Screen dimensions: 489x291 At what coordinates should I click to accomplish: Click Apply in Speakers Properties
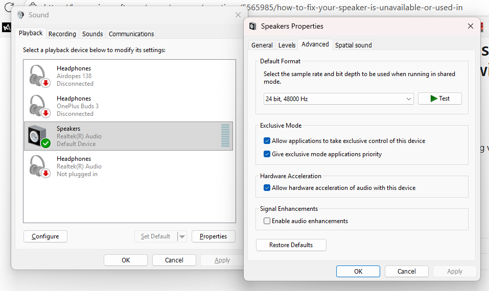click(455, 272)
